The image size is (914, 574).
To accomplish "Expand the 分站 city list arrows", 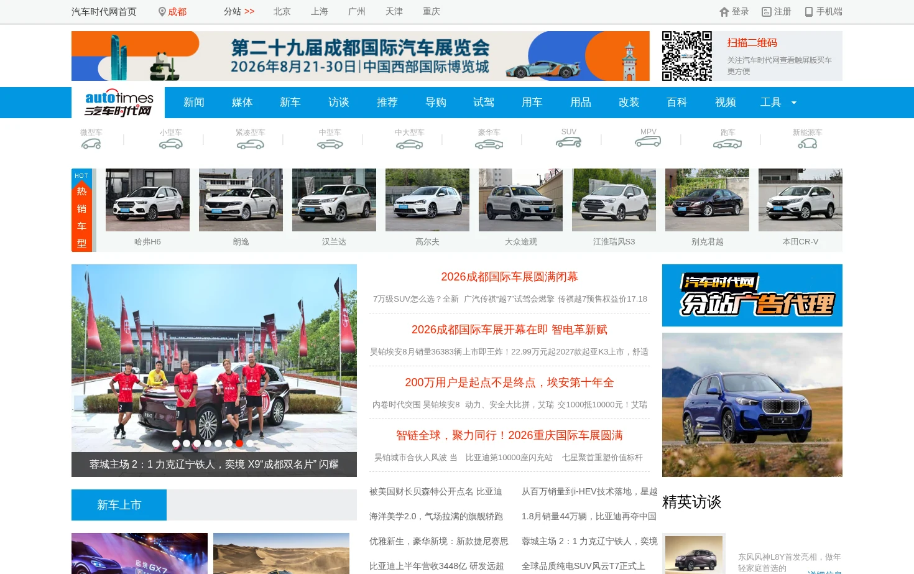I will pos(249,12).
